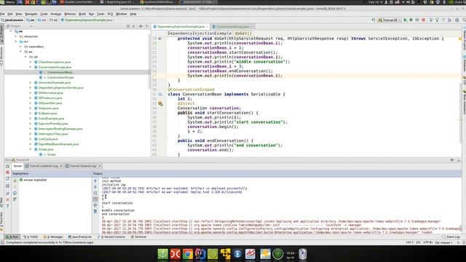Image resolution: width=466 pixels, height=262 pixels.
Task: Start debugging with the Debug icon in toolbar
Action: click(411, 20)
